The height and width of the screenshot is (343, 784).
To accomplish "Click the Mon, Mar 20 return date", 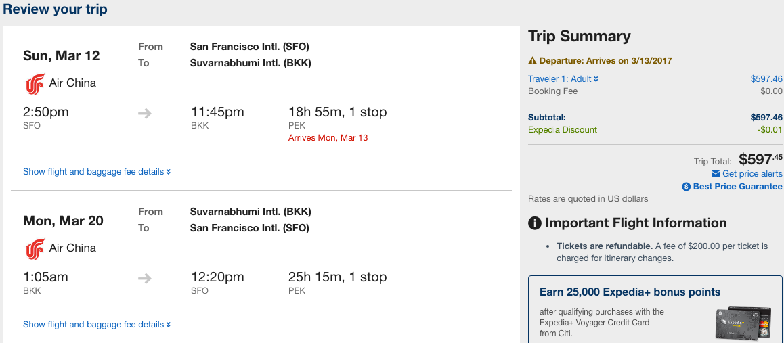I will click(x=63, y=221).
